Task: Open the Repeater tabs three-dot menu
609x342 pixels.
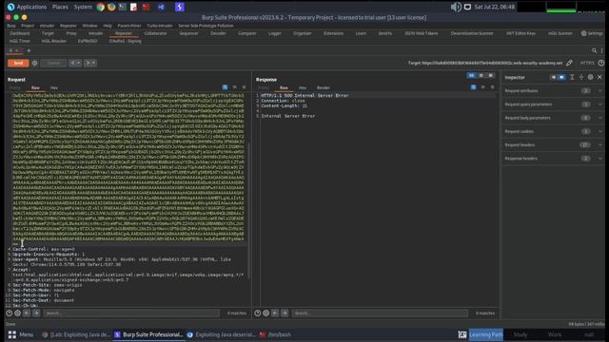Action: 602,50
